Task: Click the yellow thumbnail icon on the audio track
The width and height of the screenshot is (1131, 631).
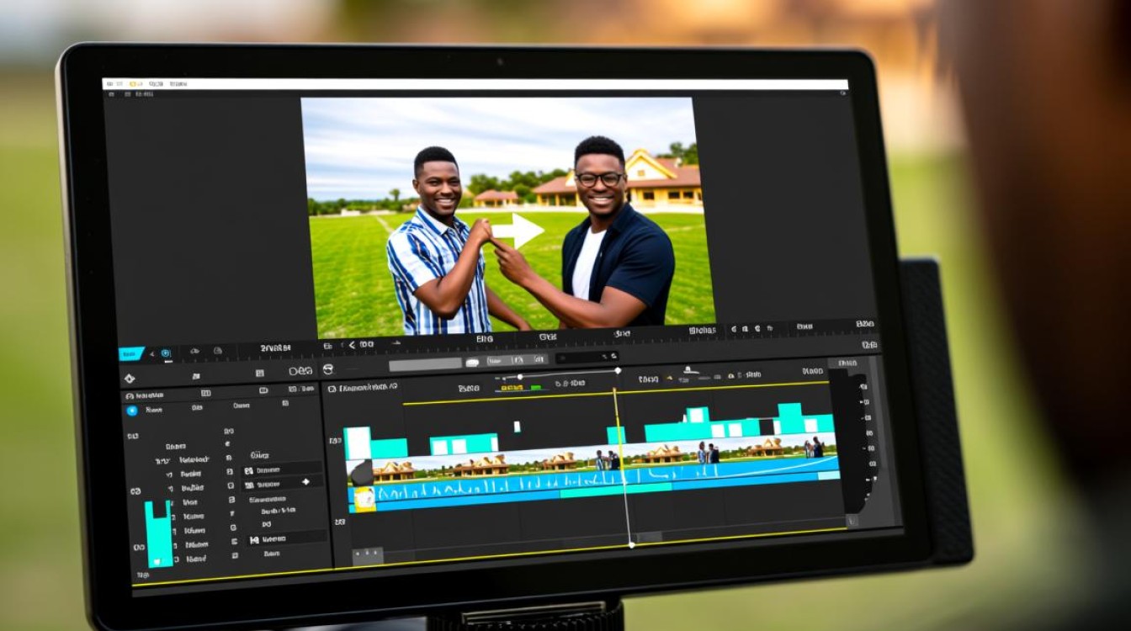Action: click(364, 498)
